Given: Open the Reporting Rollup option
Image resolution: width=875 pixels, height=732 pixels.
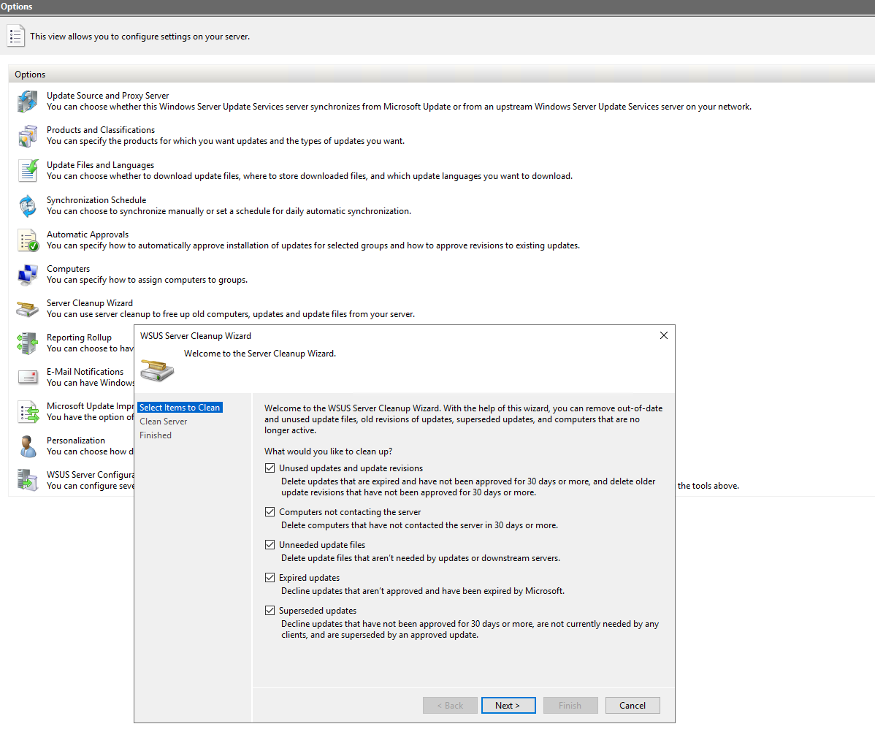Looking at the screenshot, I should tap(79, 338).
